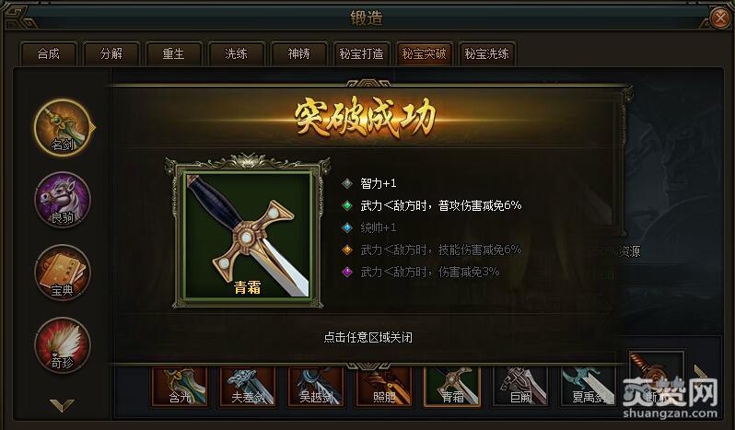Go to the 神铸 tab

pyautogui.click(x=299, y=54)
